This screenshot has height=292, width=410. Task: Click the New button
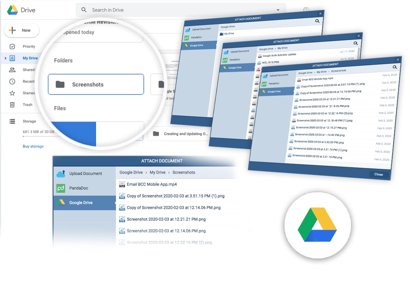pyautogui.click(x=21, y=30)
